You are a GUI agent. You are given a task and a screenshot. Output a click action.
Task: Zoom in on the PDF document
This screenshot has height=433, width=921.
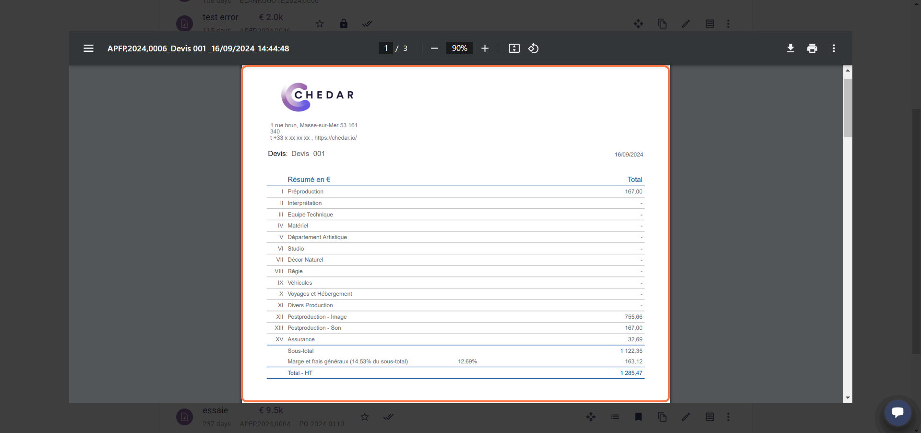[x=485, y=48]
